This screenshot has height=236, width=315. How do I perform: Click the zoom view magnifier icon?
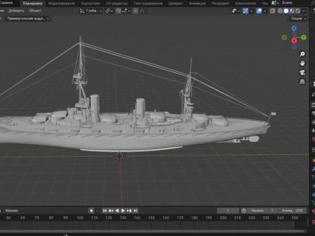coord(303,54)
